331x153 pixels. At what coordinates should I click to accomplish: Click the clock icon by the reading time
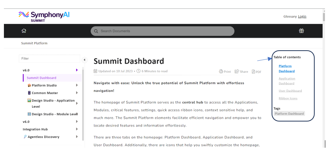click(x=139, y=71)
